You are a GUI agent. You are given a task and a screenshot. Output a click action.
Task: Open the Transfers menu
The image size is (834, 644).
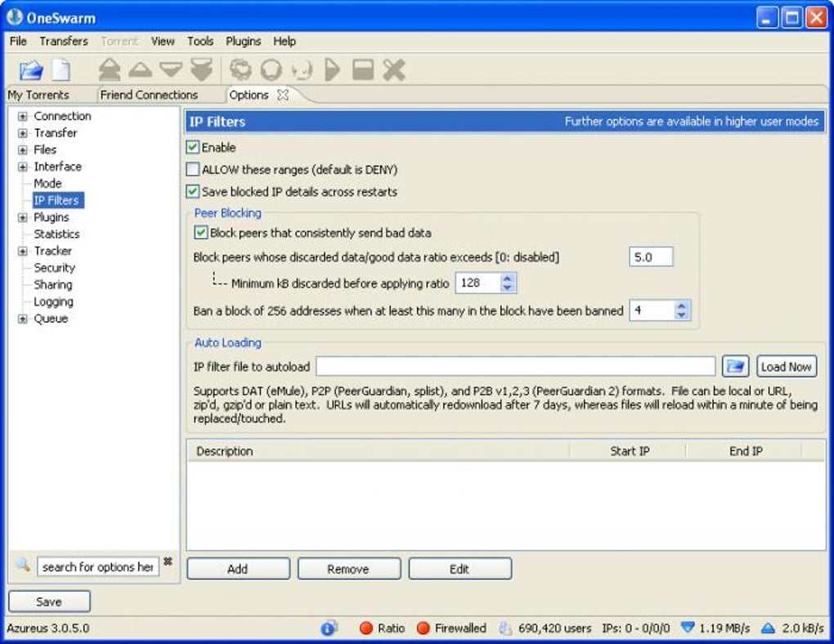64,41
